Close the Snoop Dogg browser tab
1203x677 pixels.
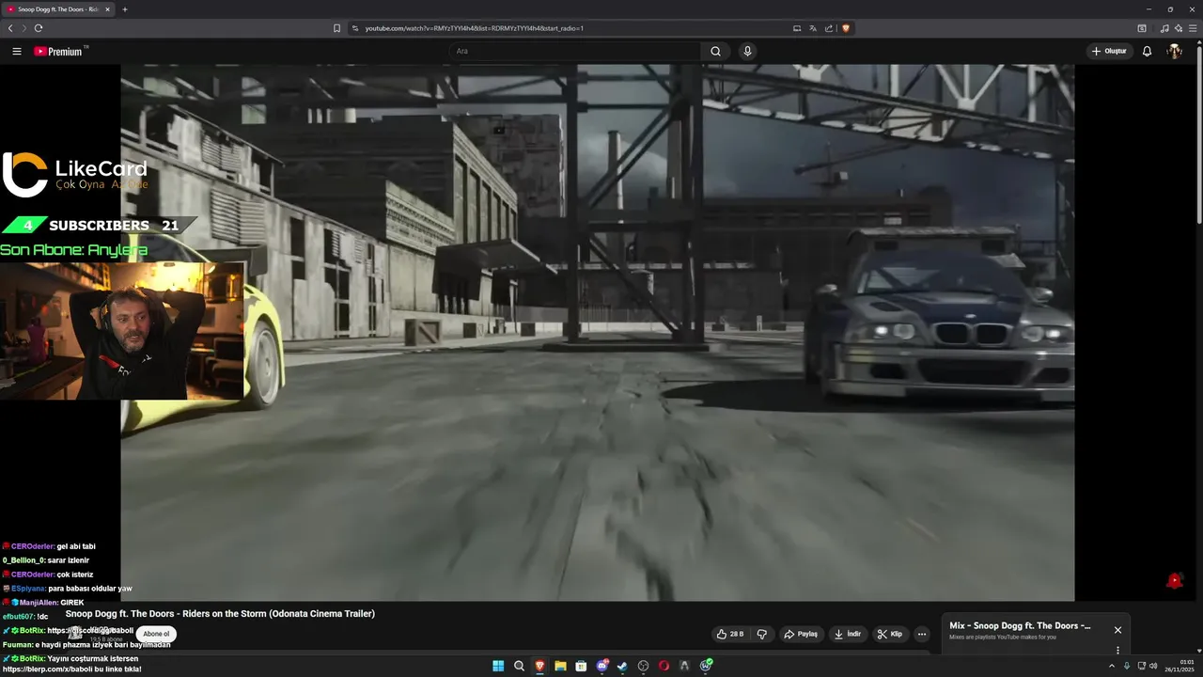click(x=107, y=9)
